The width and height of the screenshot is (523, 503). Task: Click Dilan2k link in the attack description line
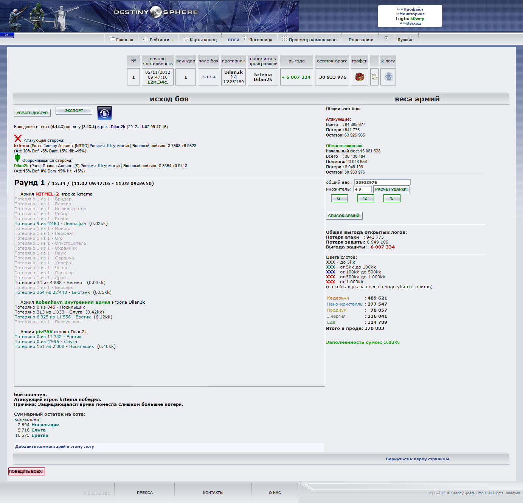[118, 127]
